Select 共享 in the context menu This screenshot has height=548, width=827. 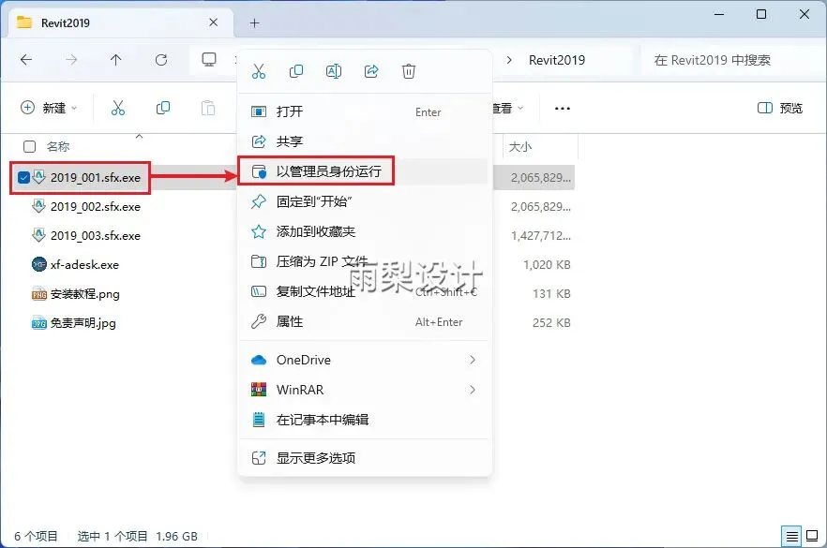point(363,141)
